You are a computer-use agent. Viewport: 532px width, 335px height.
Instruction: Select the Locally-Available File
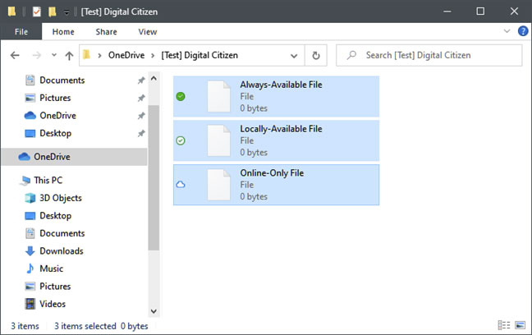tap(276, 140)
